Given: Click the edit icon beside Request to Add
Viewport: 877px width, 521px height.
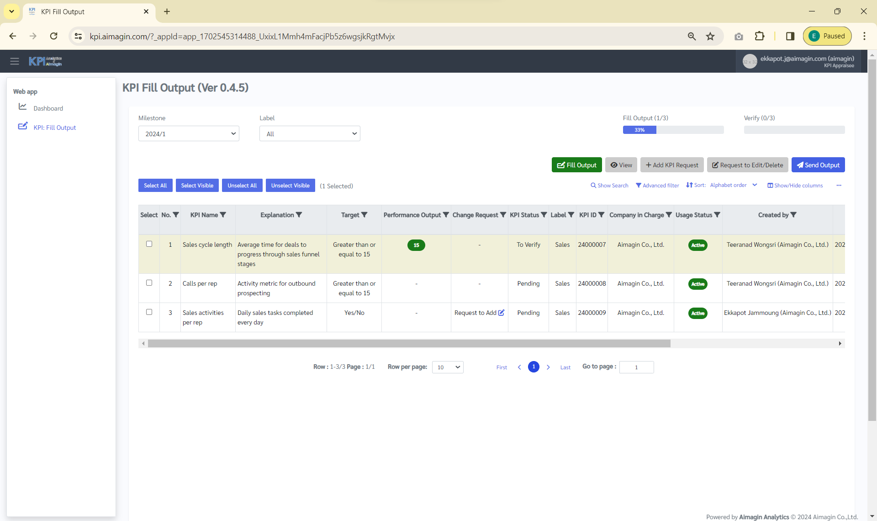Looking at the screenshot, I should [x=502, y=313].
